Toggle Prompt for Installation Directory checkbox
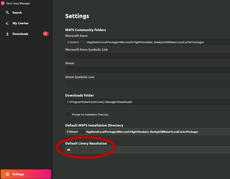 pyautogui.click(x=68, y=114)
